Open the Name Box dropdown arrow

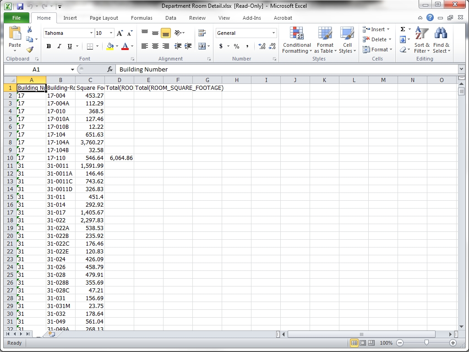pyautogui.click(x=72, y=69)
